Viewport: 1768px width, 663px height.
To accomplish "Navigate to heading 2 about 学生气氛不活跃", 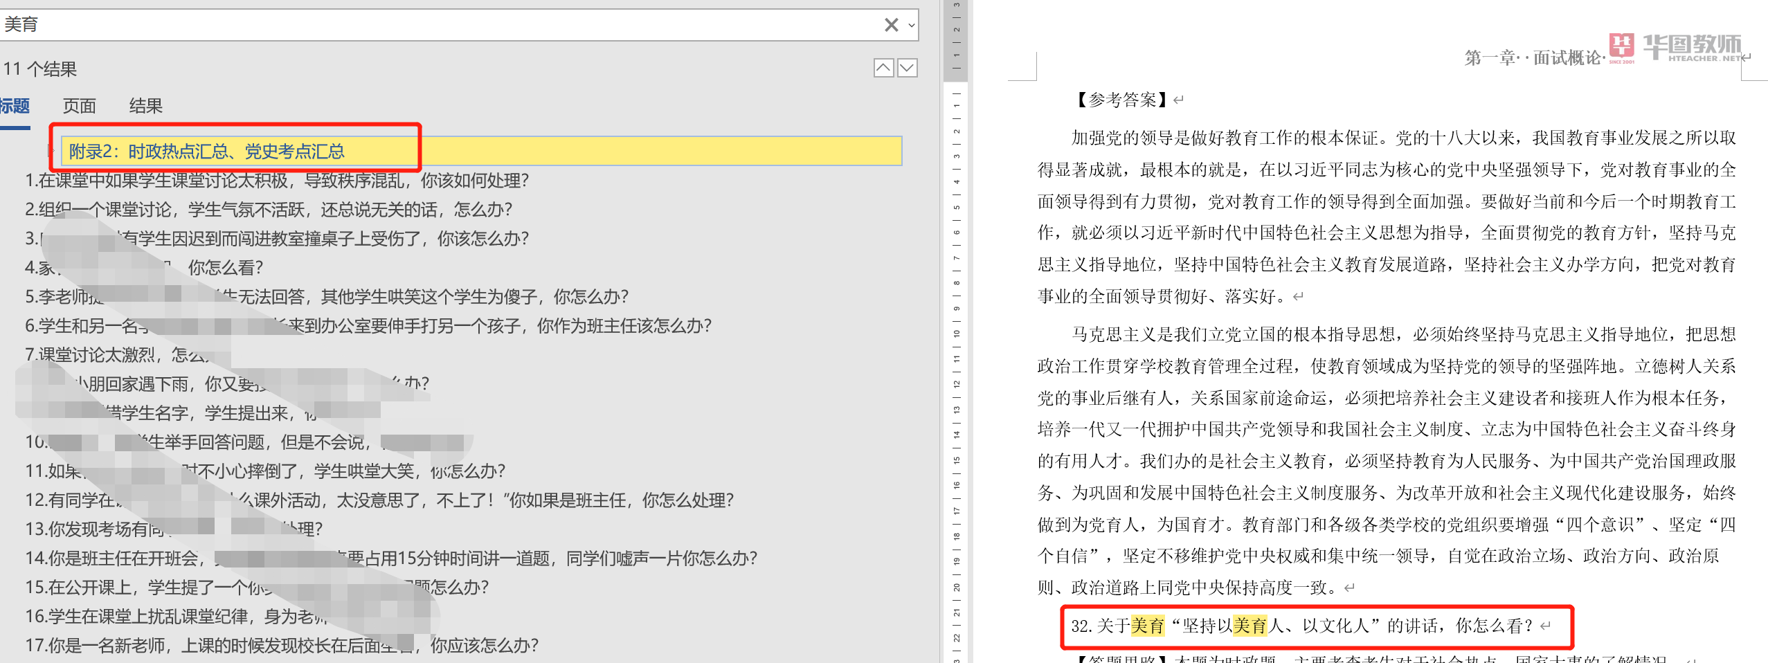I will 269,210.
